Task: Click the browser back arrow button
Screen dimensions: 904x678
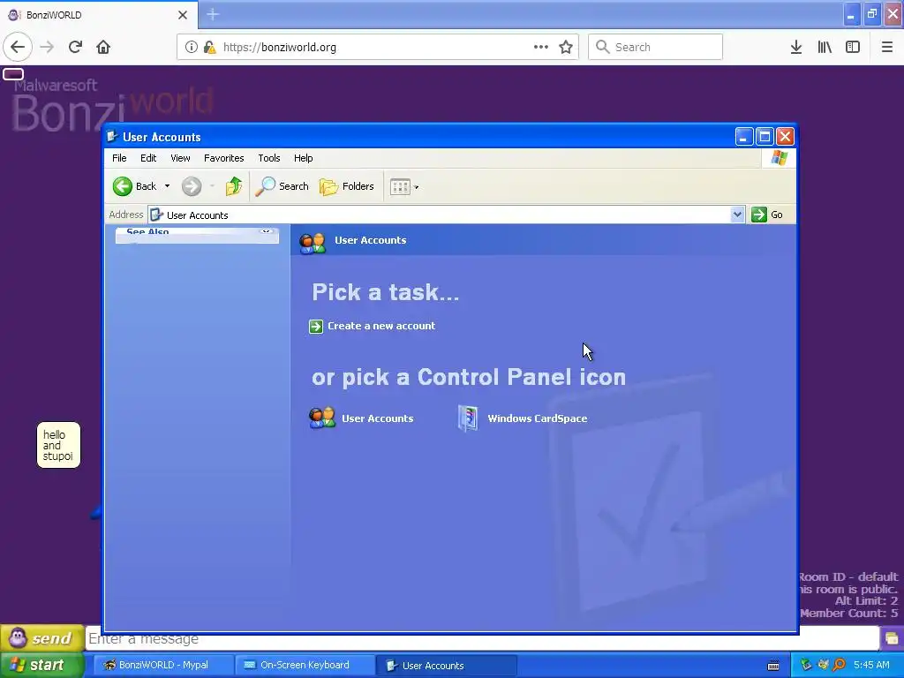Action: tap(18, 47)
